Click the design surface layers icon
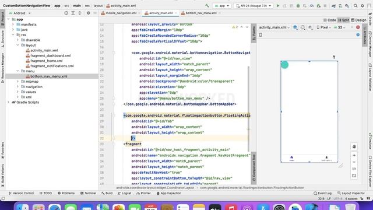The image size is (373, 210). point(295,27)
